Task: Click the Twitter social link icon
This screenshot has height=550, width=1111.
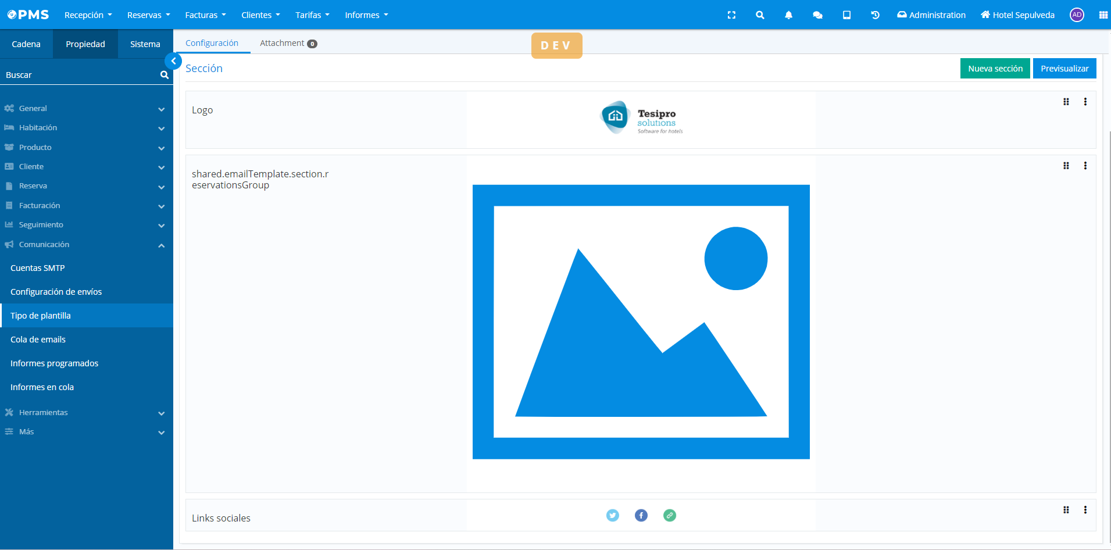Action: (x=612, y=515)
